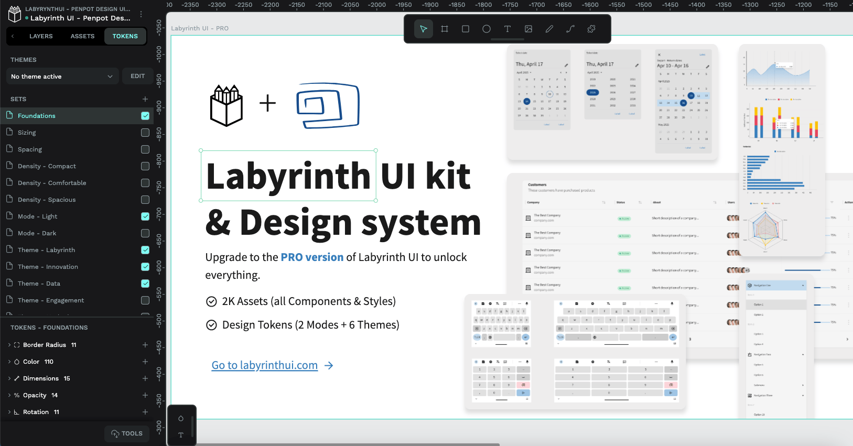Enable Mode - Dark checkbox
Screen dimensions: 853x446
tap(145, 233)
